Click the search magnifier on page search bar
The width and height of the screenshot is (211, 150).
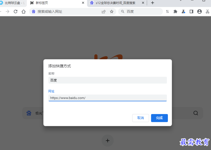coord(196,113)
